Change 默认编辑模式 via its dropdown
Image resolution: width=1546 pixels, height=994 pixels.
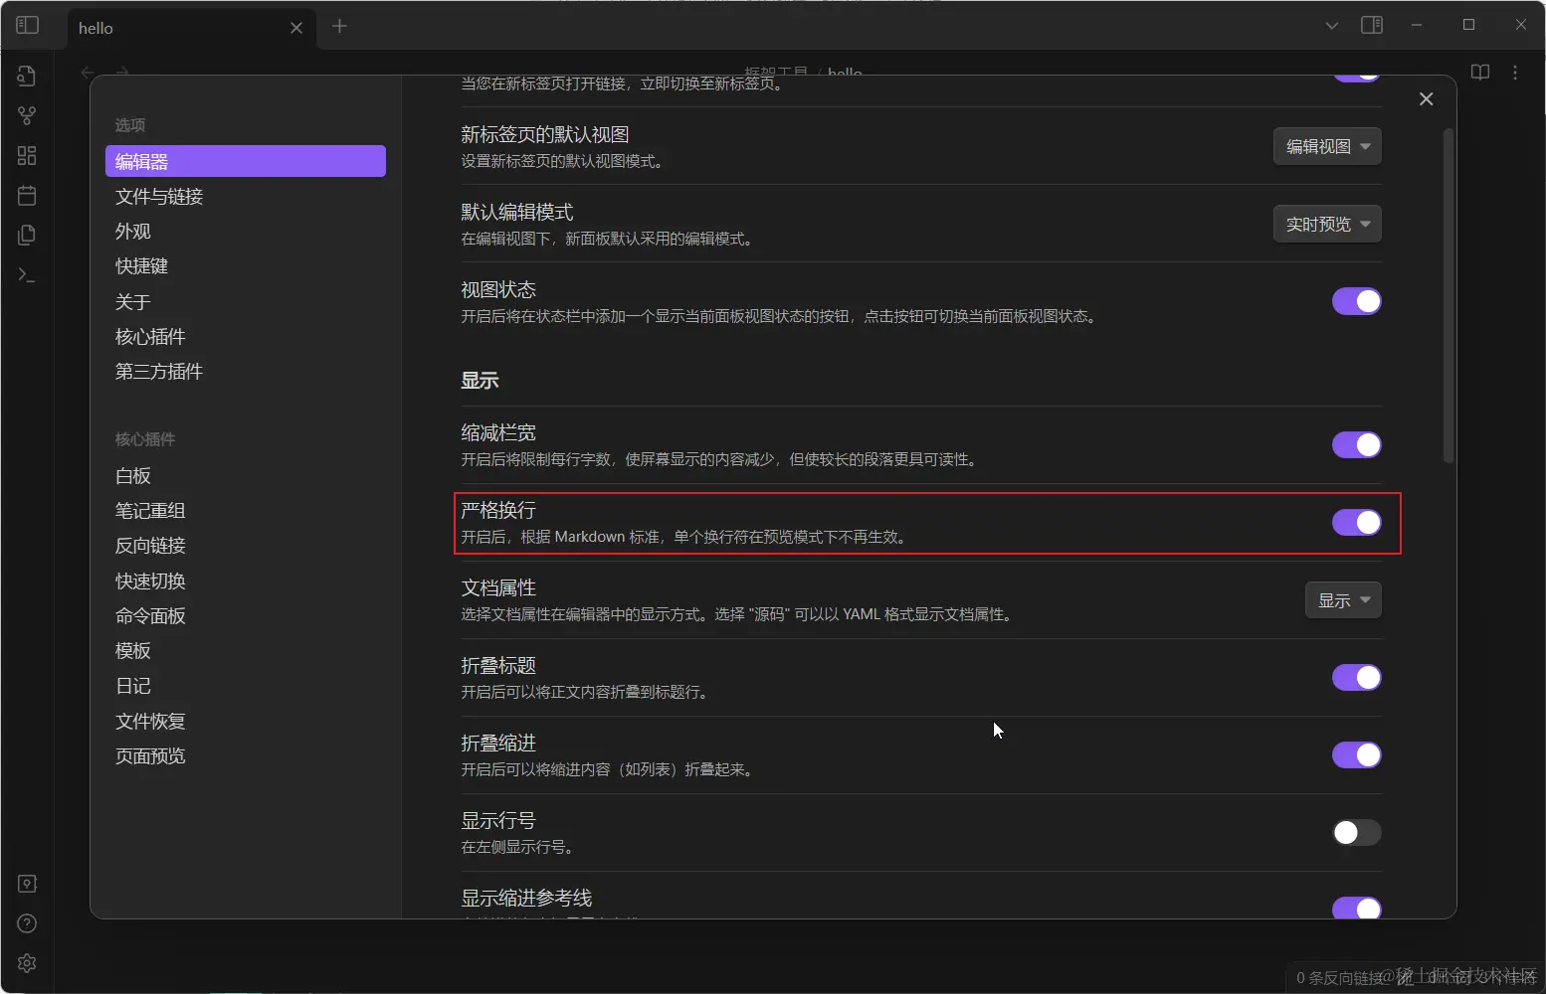pos(1326,224)
